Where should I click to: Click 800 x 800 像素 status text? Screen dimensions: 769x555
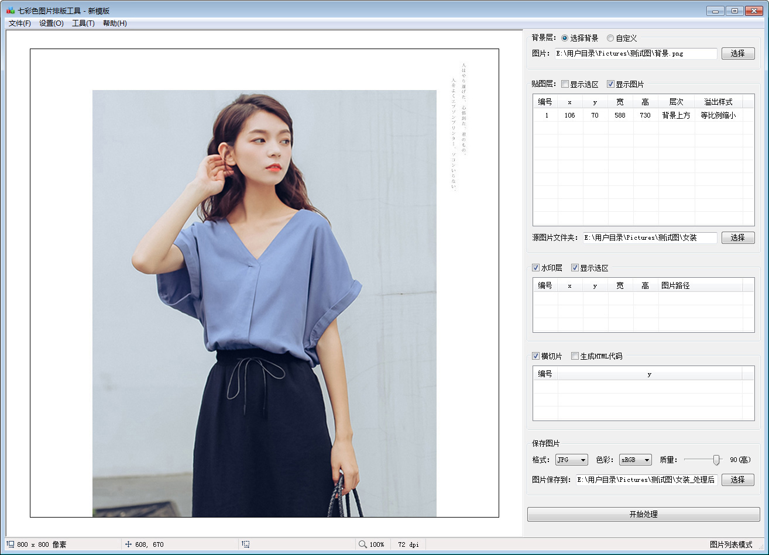pyautogui.click(x=42, y=544)
